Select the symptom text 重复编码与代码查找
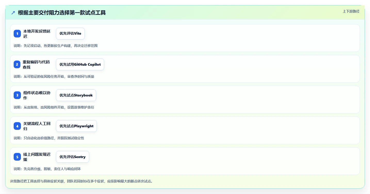The height and width of the screenshot is (194, 370). point(36,64)
